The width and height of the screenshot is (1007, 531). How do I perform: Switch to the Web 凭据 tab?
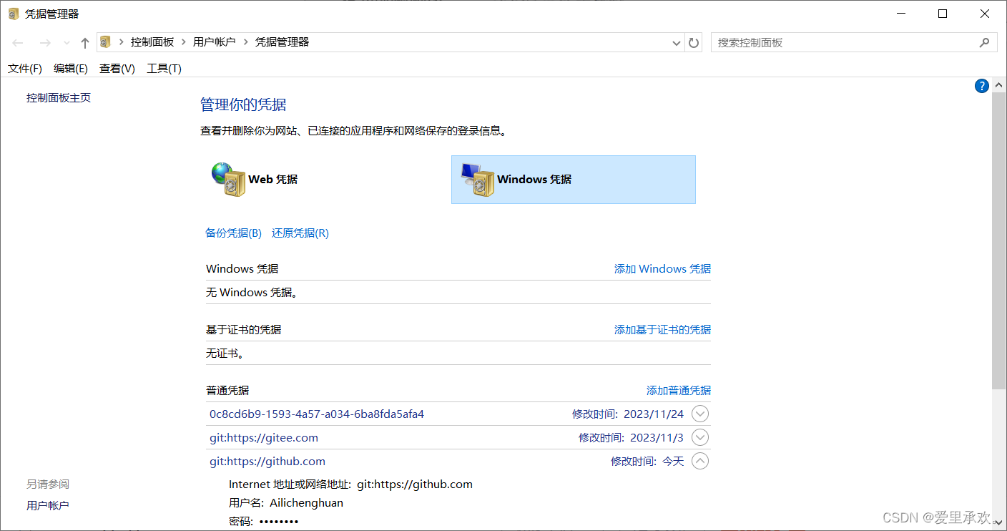click(273, 180)
